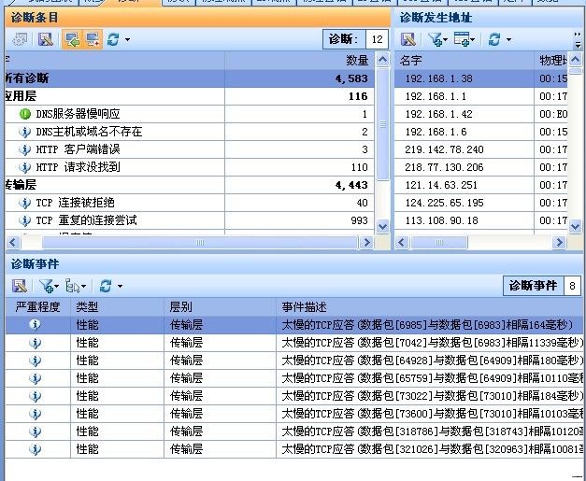Open refresh dropdown arrow in 诊断事件 toolbar
This screenshot has width=586, height=481.
tap(120, 287)
